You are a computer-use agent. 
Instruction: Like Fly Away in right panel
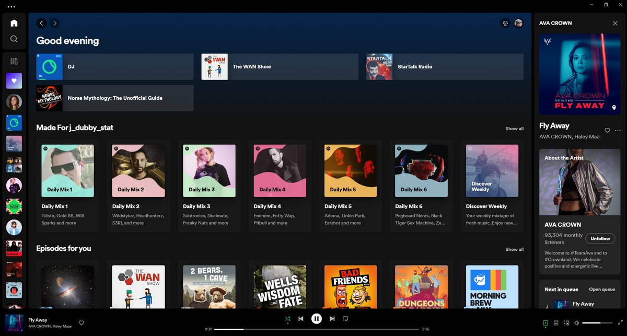[607, 131]
